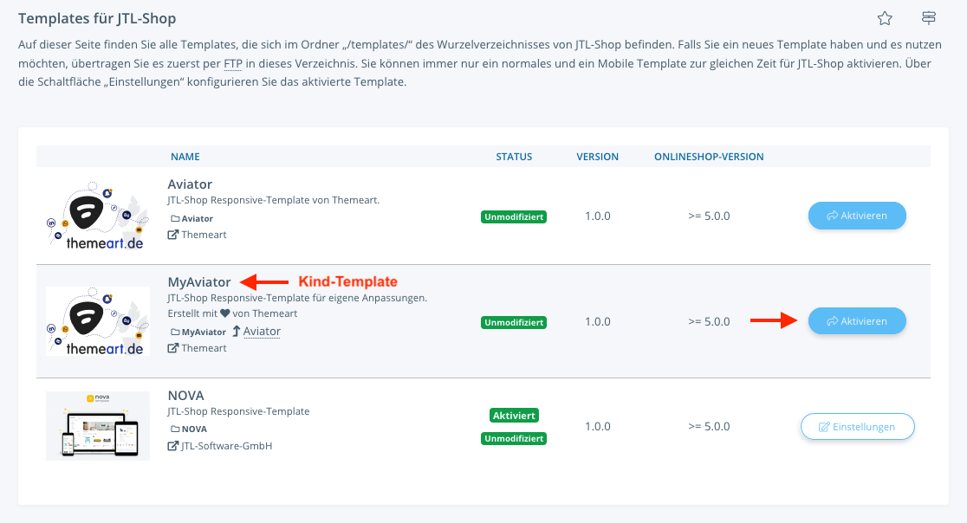Click the FTP abbreviation in the description
The width and height of the screenshot is (967, 523).
click(233, 63)
